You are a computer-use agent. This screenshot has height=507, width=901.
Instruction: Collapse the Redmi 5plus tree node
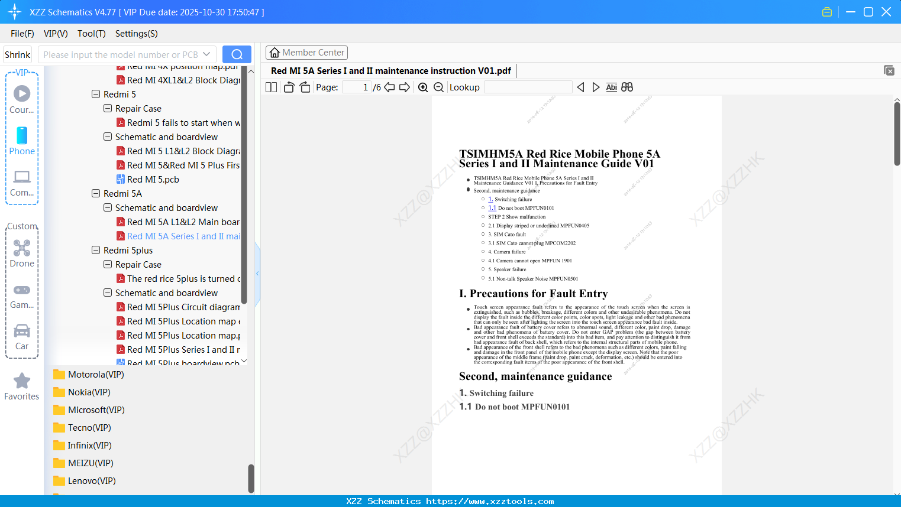[96, 251]
